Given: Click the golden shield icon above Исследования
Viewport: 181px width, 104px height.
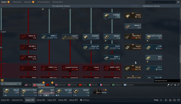Looking at the screenshot, I should [2, 80].
